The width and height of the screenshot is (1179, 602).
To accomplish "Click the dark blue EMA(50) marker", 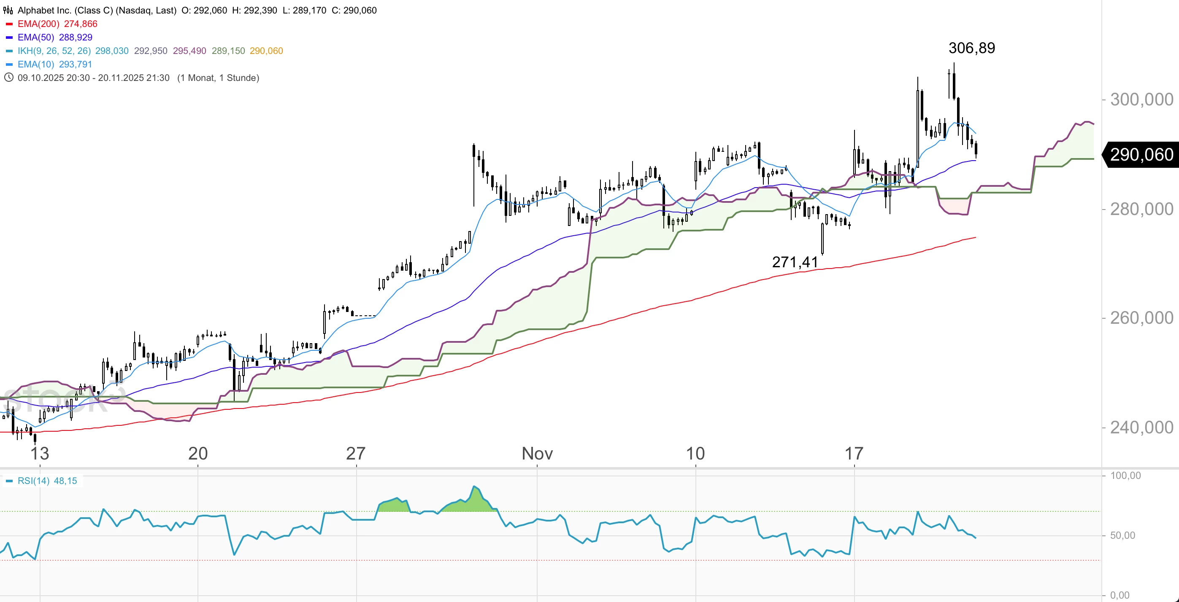I will pyautogui.click(x=9, y=38).
